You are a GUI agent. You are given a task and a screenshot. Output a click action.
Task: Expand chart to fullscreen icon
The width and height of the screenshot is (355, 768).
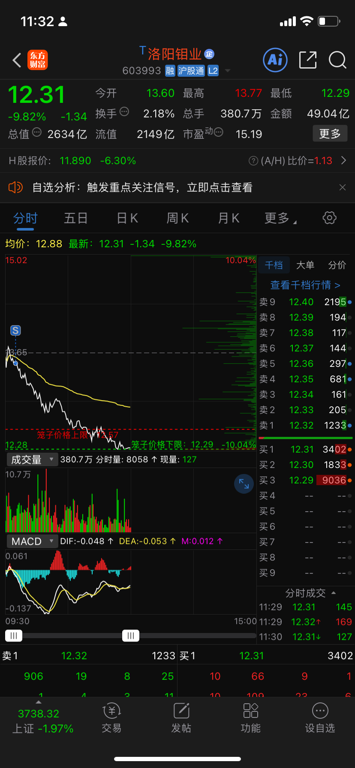(x=244, y=484)
